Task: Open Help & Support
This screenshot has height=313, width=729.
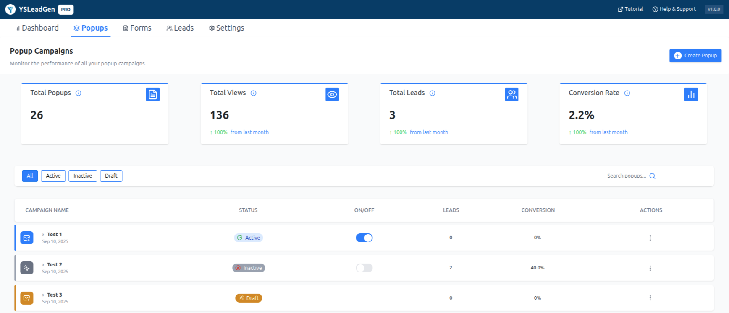Action: (674, 9)
